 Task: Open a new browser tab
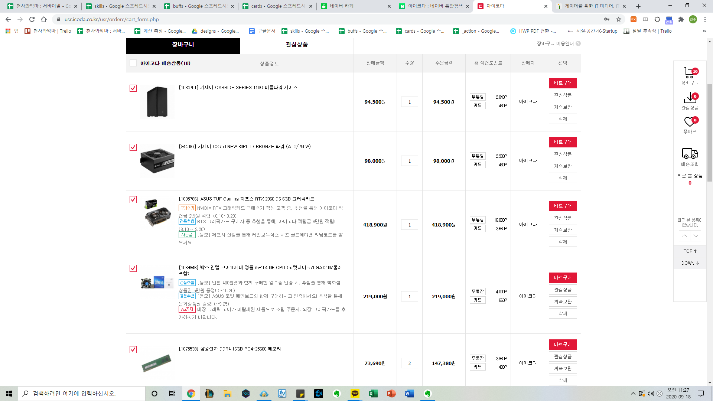pyautogui.click(x=638, y=6)
